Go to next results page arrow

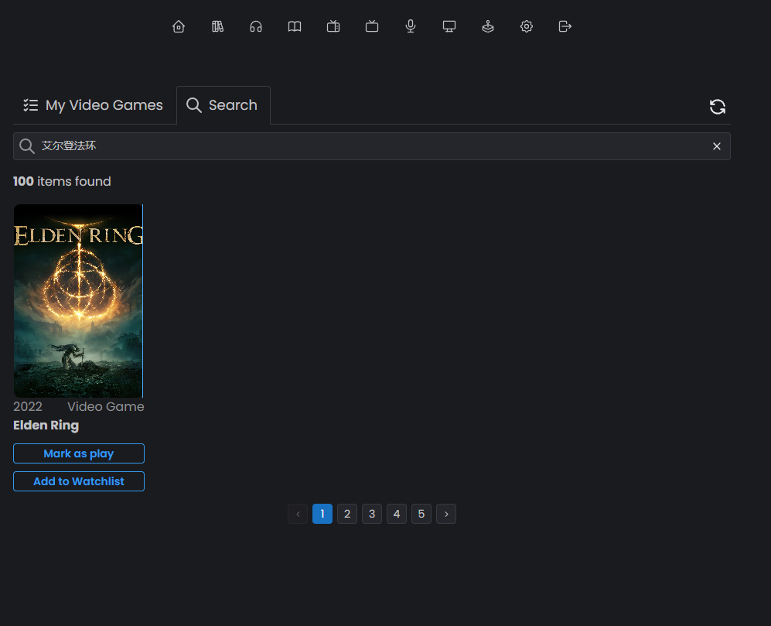[446, 514]
